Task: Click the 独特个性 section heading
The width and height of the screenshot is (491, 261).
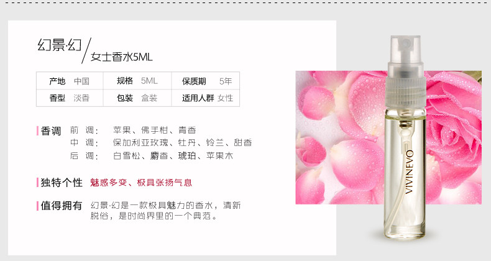Action: 62,183
